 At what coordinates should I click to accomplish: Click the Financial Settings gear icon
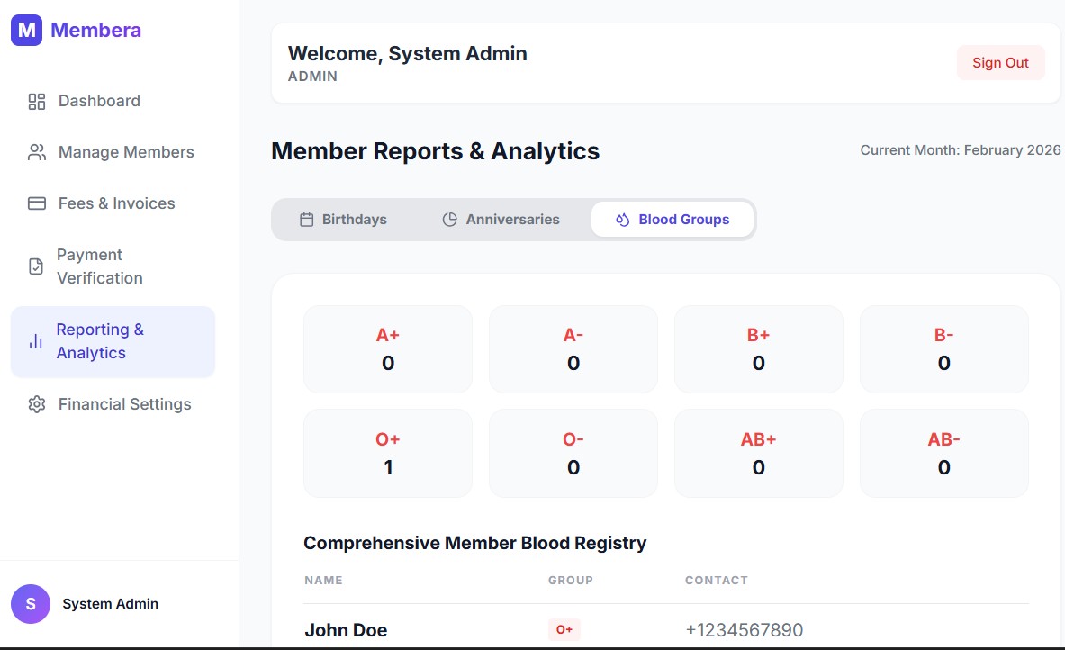pyautogui.click(x=37, y=405)
